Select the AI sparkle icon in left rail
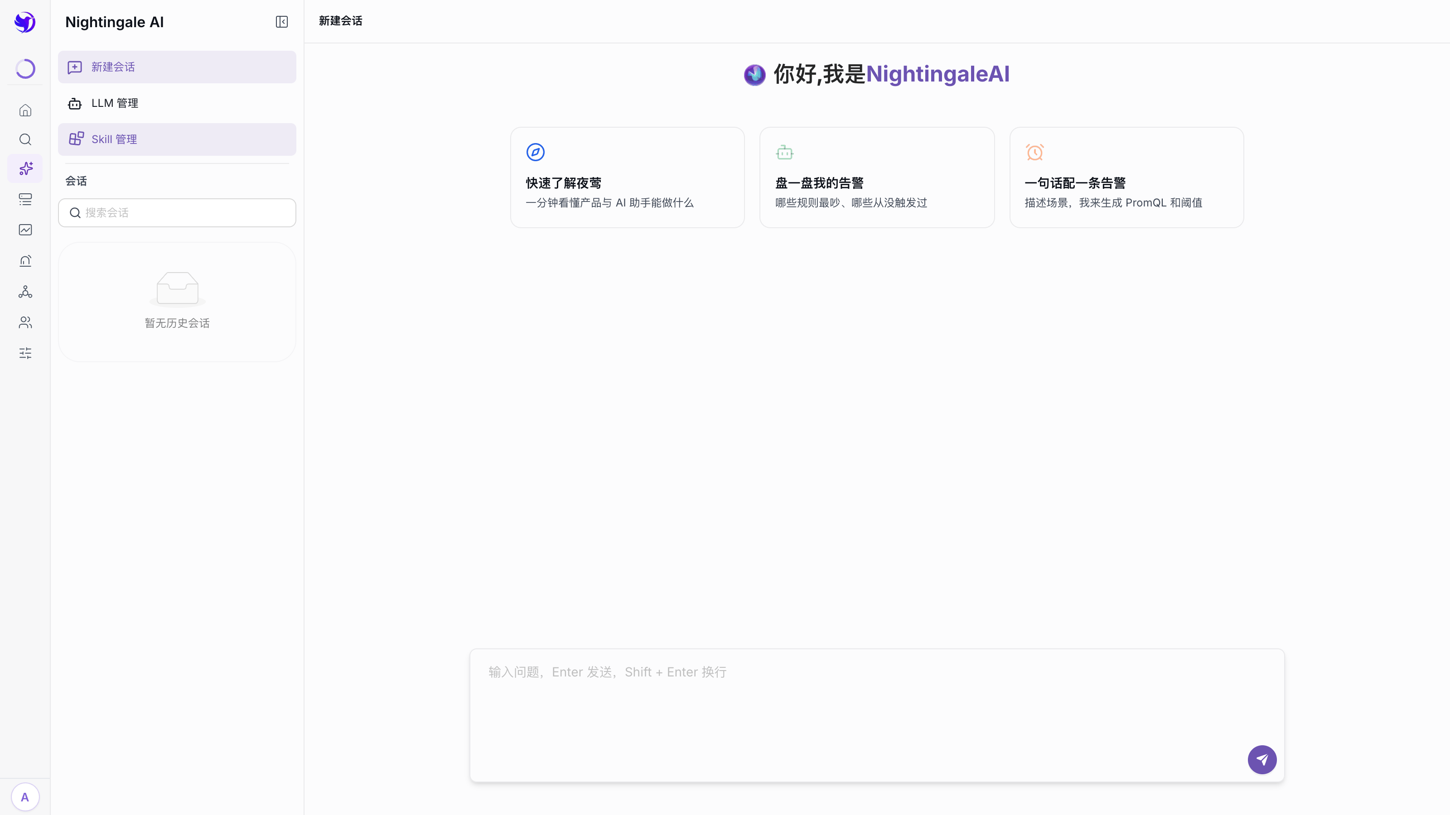The width and height of the screenshot is (1450, 815). (25, 169)
